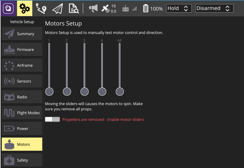Open the Analyze log viewer icon
The width and height of the screenshot is (244, 168).
74,8
